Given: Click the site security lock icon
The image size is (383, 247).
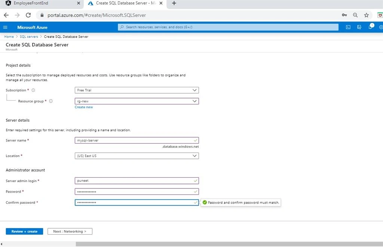Looking at the screenshot, I should point(42,15).
